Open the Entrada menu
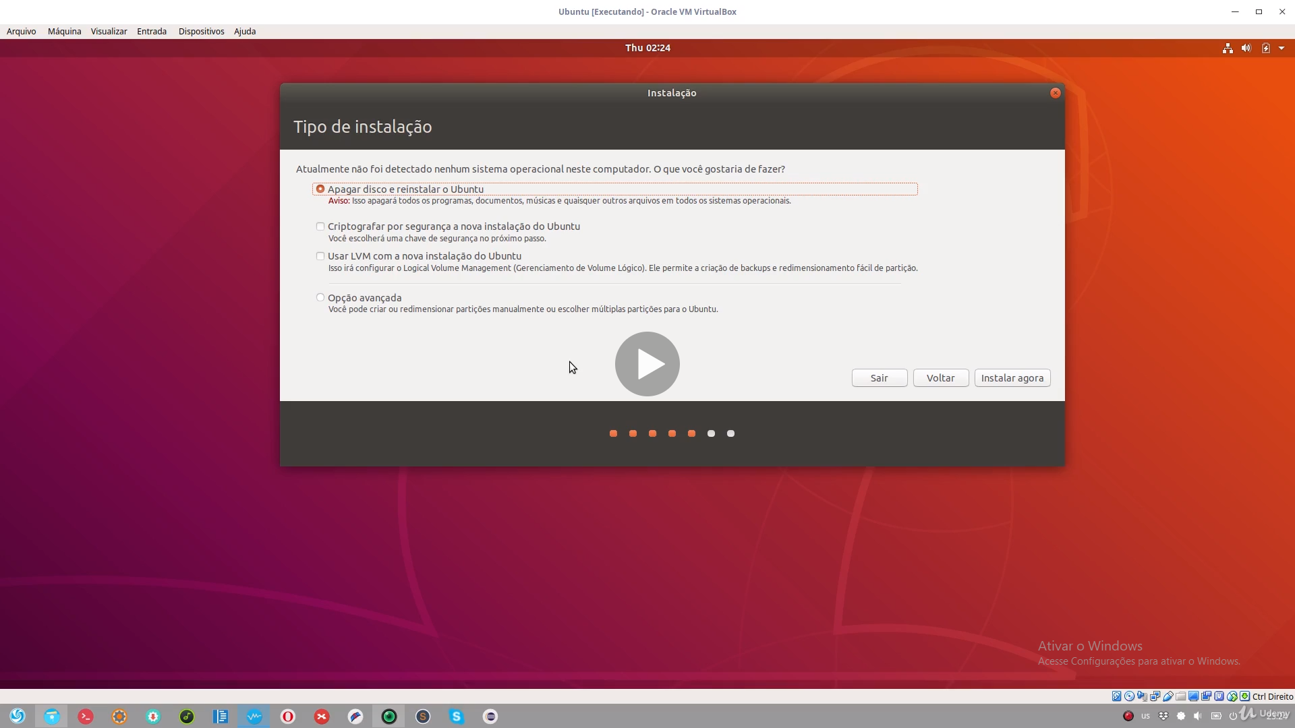 click(152, 31)
